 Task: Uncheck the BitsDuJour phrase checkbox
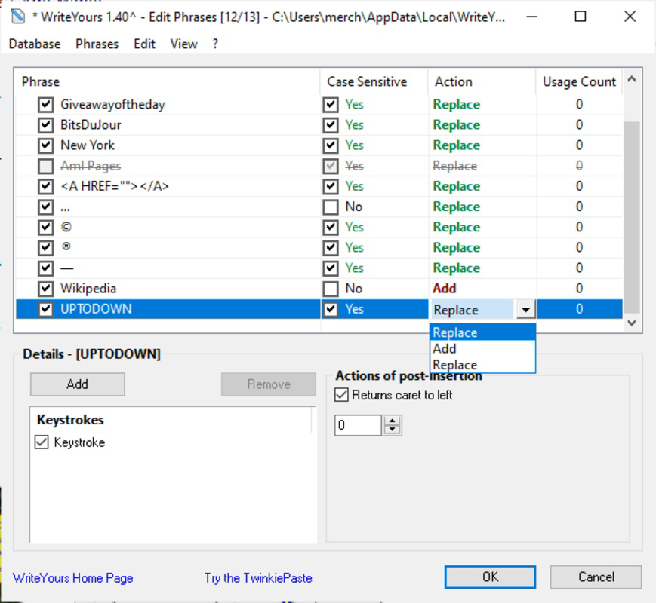[x=45, y=125]
